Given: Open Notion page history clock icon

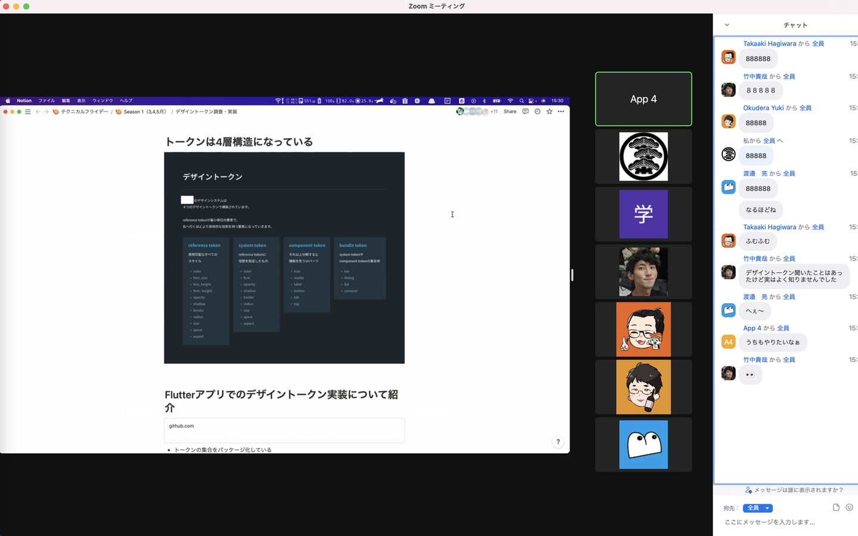Looking at the screenshot, I should [x=537, y=111].
